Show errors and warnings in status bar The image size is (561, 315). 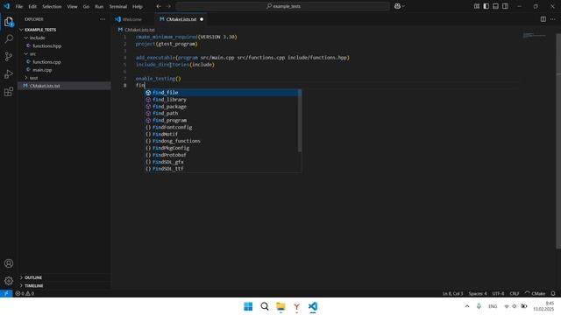point(25,294)
